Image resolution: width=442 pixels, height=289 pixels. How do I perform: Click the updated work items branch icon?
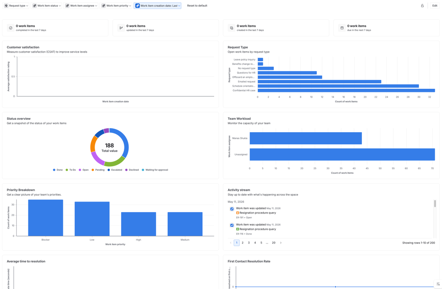(121, 28)
